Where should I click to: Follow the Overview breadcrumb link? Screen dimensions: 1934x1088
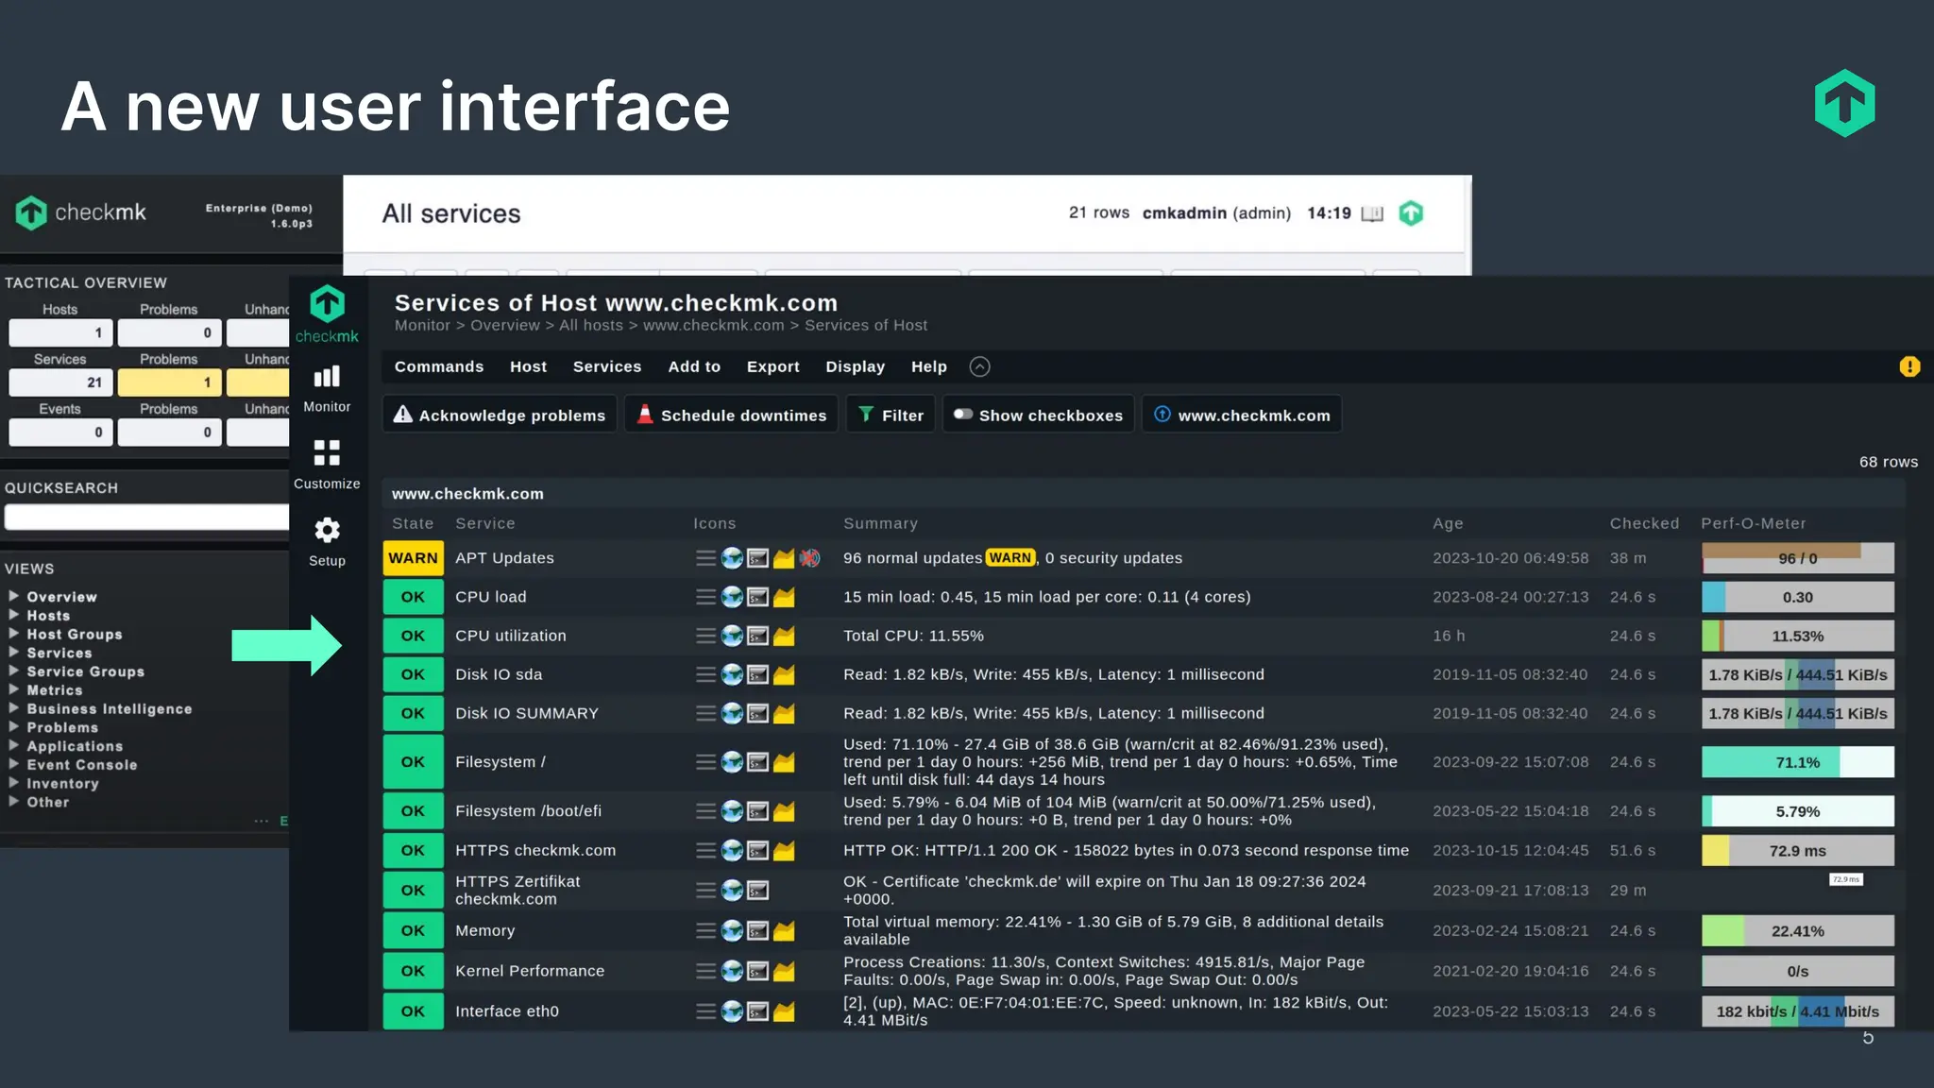click(505, 325)
